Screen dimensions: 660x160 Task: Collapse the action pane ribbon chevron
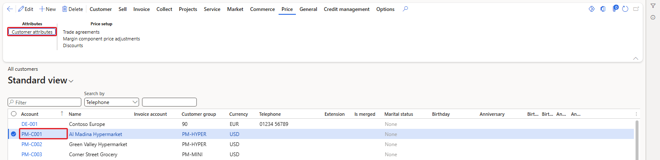(636, 59)
